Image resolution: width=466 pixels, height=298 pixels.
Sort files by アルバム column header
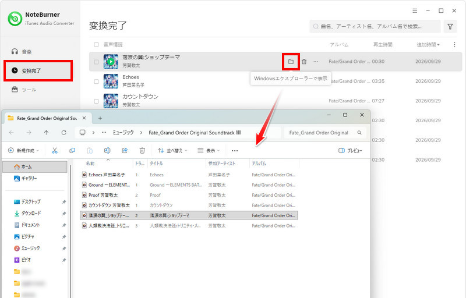[x=259, y=164]
